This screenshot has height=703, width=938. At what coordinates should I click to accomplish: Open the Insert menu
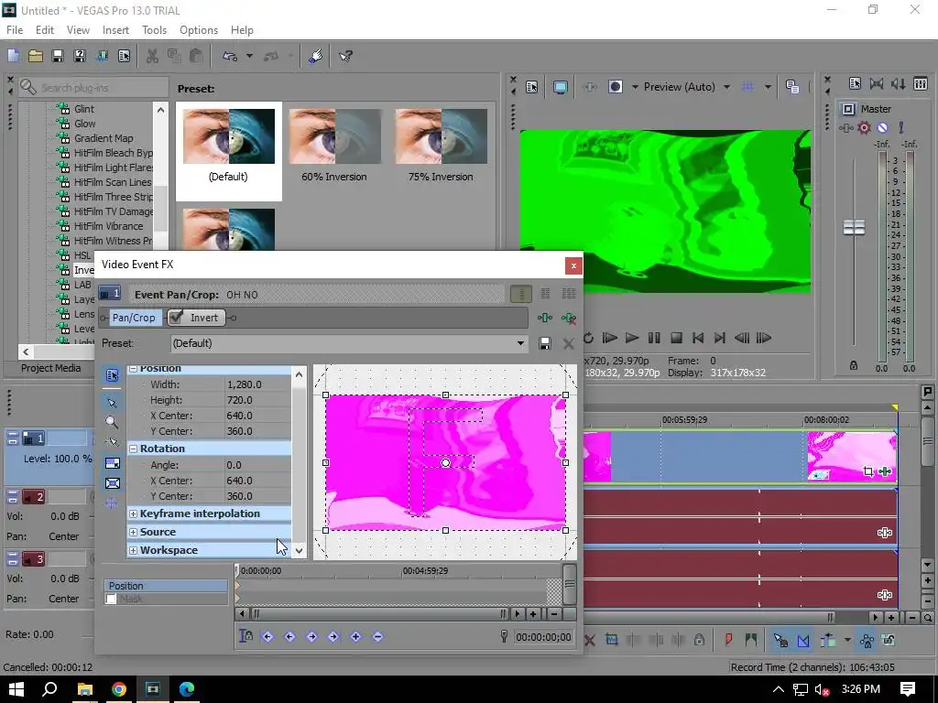(115, 30)
